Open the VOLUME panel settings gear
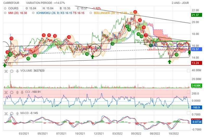Viewport: 206px width, 137px height. (x=12, y=71)
